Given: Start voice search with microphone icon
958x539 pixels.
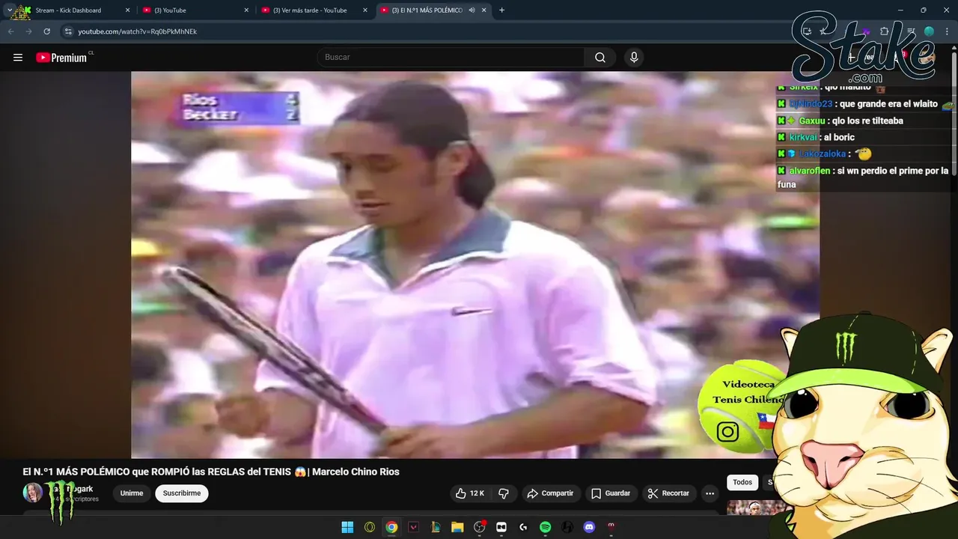Looking at the screenshot, I should (x=634, y=58).
